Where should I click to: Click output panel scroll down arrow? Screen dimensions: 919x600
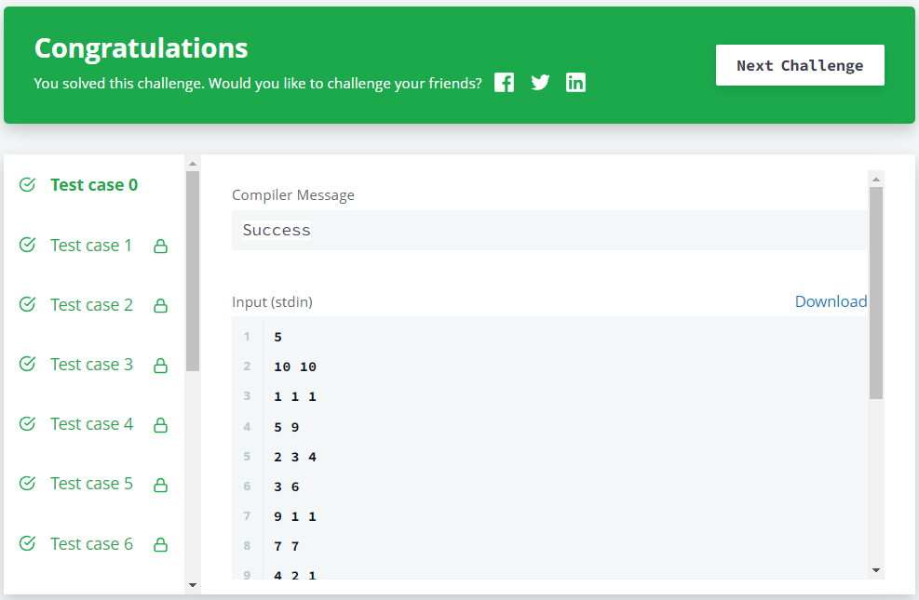click(876, 570)
